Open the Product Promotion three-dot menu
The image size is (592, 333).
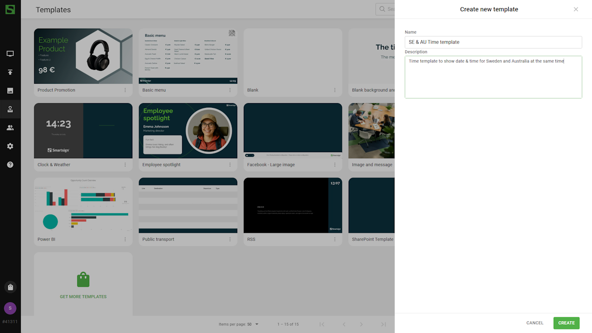click(125, 90)
